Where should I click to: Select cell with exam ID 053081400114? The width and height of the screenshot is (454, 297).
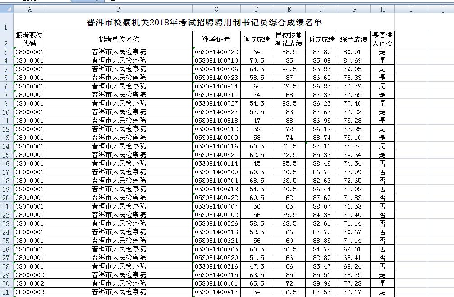tap(216, 163)
